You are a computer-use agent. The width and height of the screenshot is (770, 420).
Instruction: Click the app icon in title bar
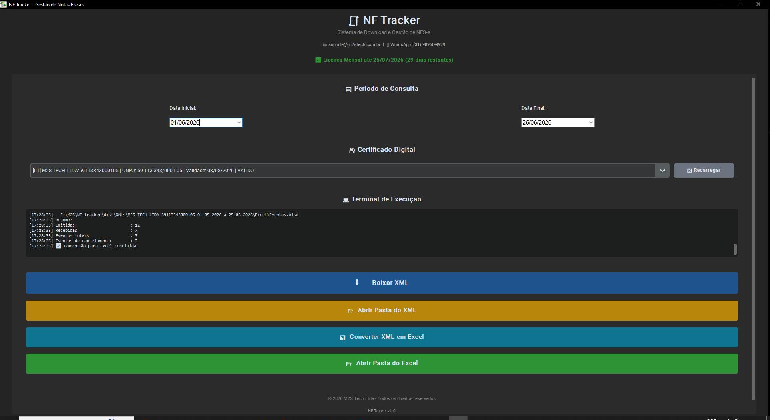point(4,4)
